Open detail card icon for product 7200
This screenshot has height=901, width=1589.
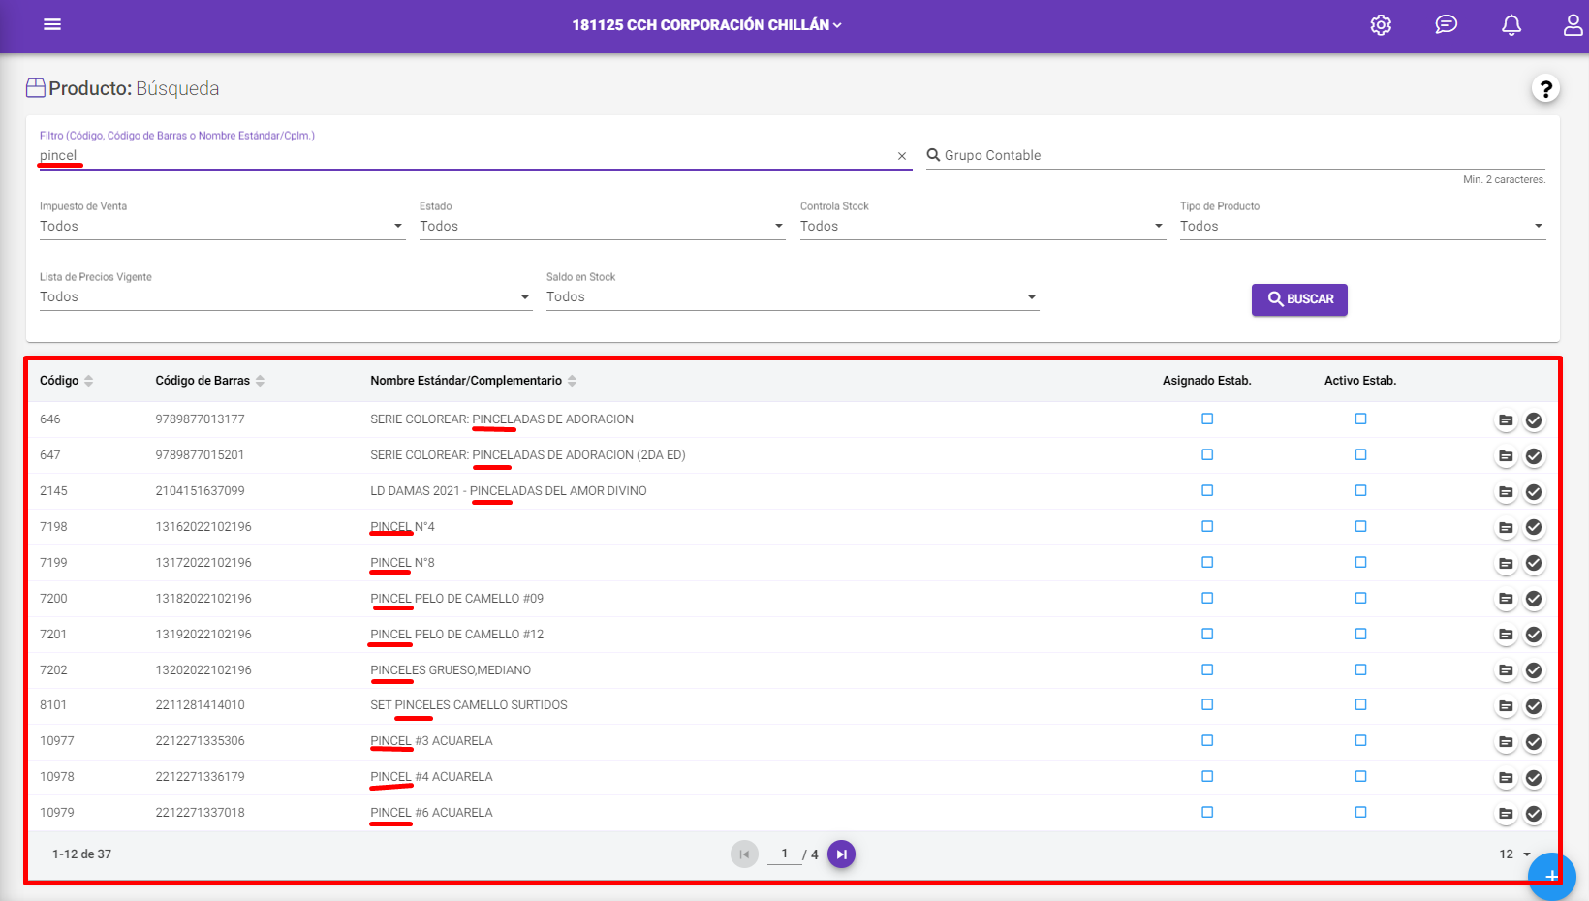pyautogui.click(x=1506, y=600)
